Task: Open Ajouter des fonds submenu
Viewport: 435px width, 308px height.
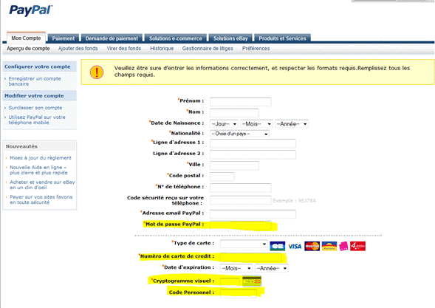Action: click(78, 48)
